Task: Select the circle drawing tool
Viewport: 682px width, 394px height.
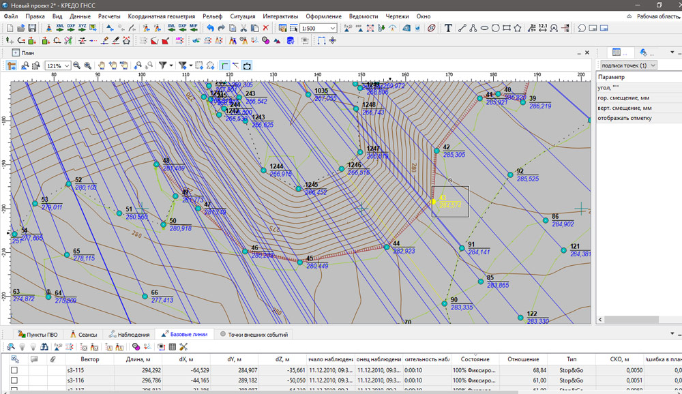Action: coord(495,28)
